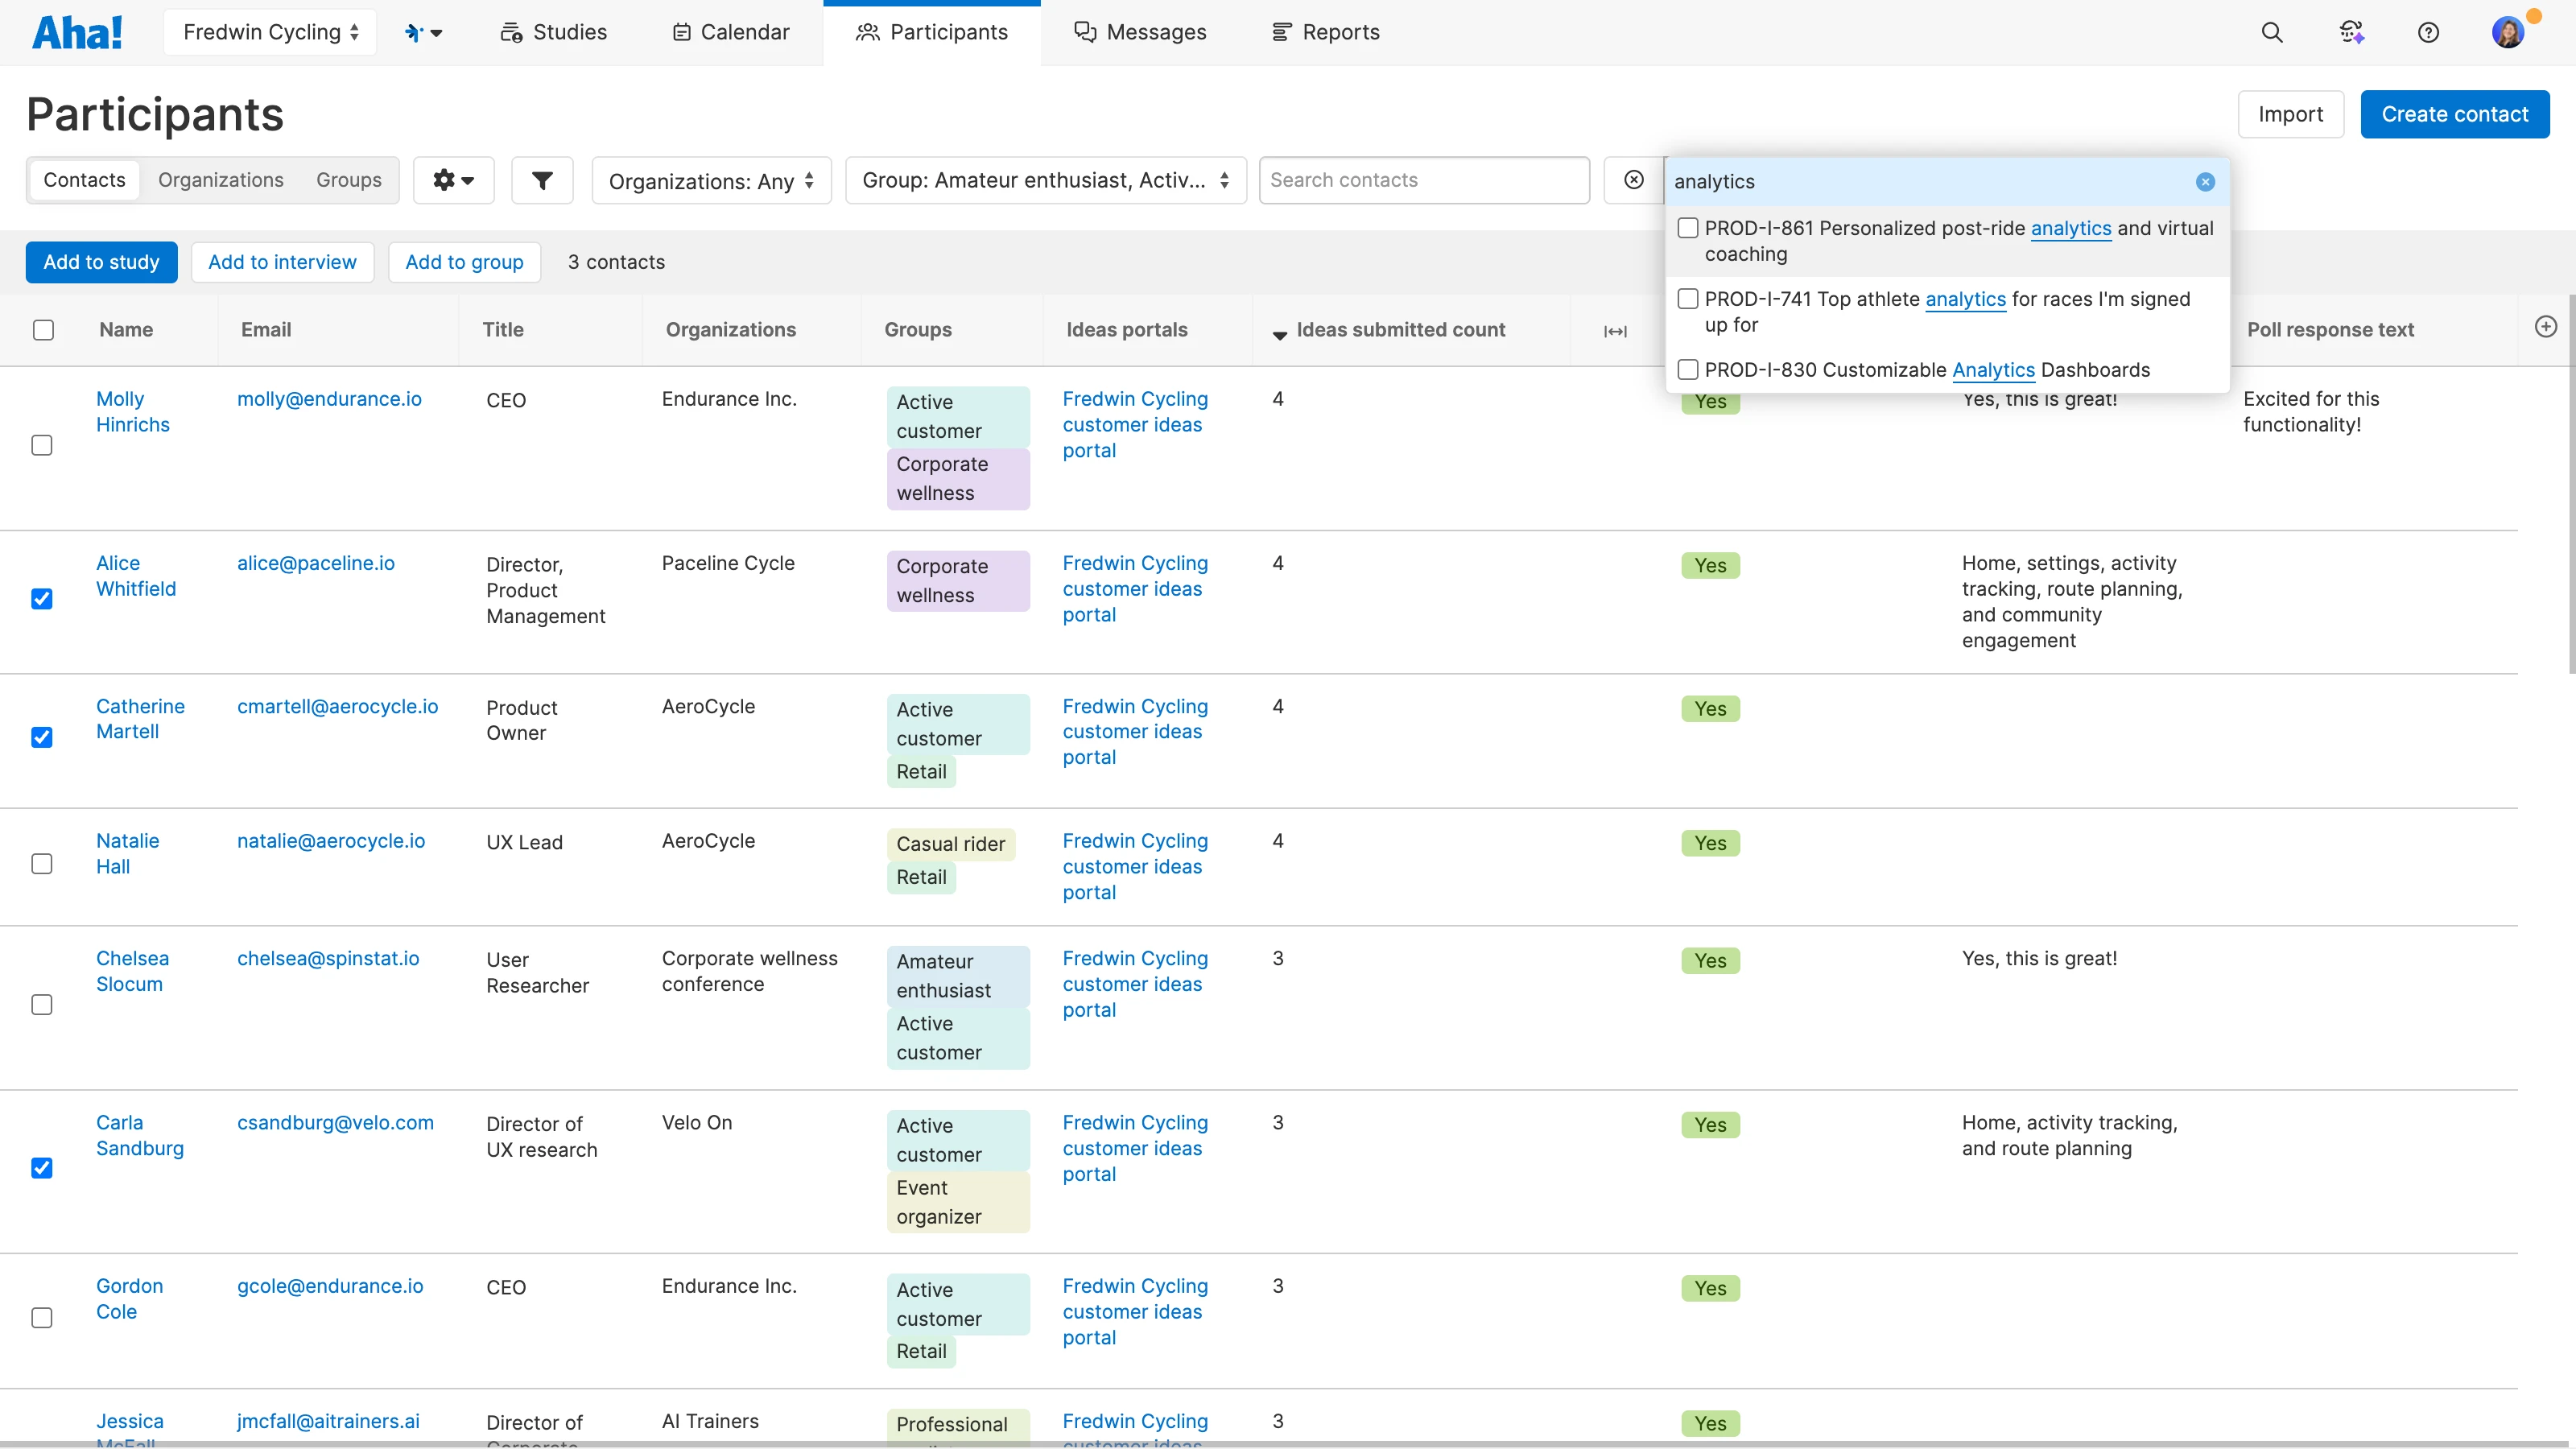Open the Fredwin Cycling workspace dropdown
The image size is (2576, 1449).
270,32
